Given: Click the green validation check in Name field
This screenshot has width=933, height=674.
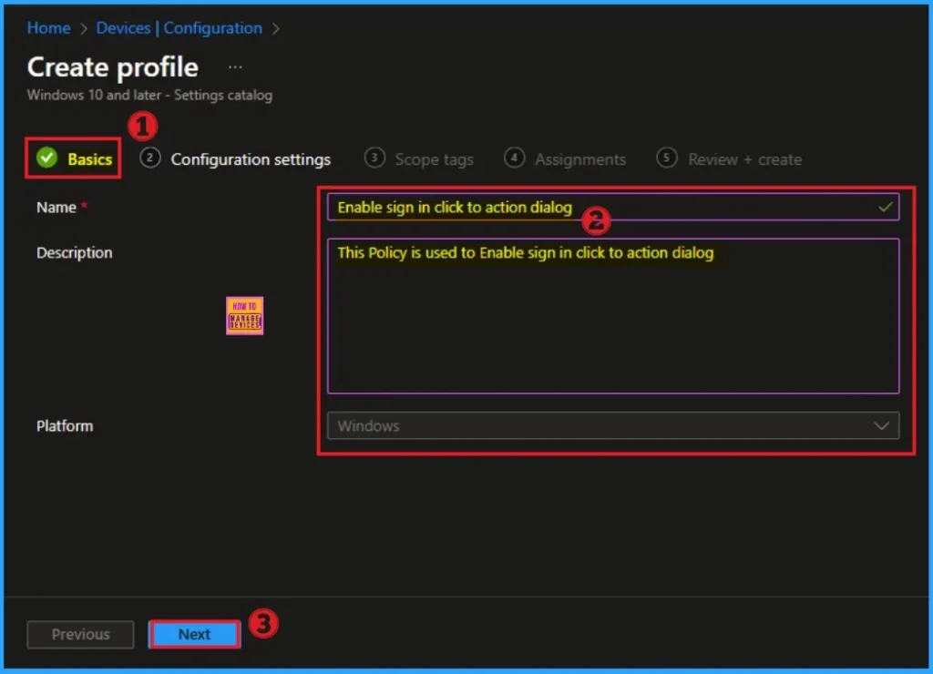Looking at the screenshot, I should (x=886, y=207).
